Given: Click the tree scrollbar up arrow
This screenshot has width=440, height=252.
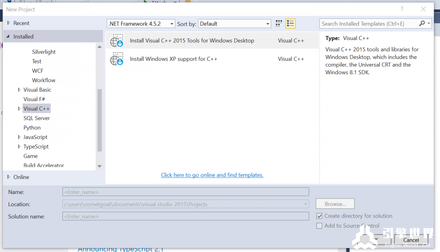Looking at the screenshot, I should (x=99, y=47).
